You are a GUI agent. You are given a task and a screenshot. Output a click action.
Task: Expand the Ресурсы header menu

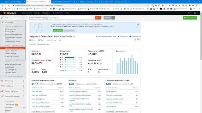click(x=46, y=13)
